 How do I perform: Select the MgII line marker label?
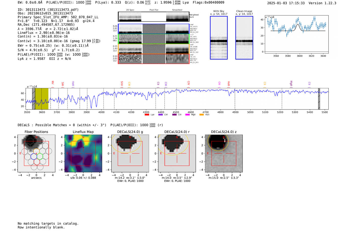pyautogui.click(x=291, y=84)
